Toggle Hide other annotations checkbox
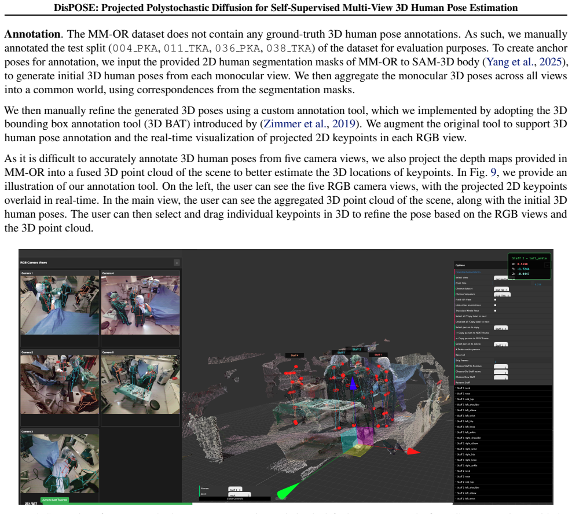This screenshot has width=572, height=514. 495,305
